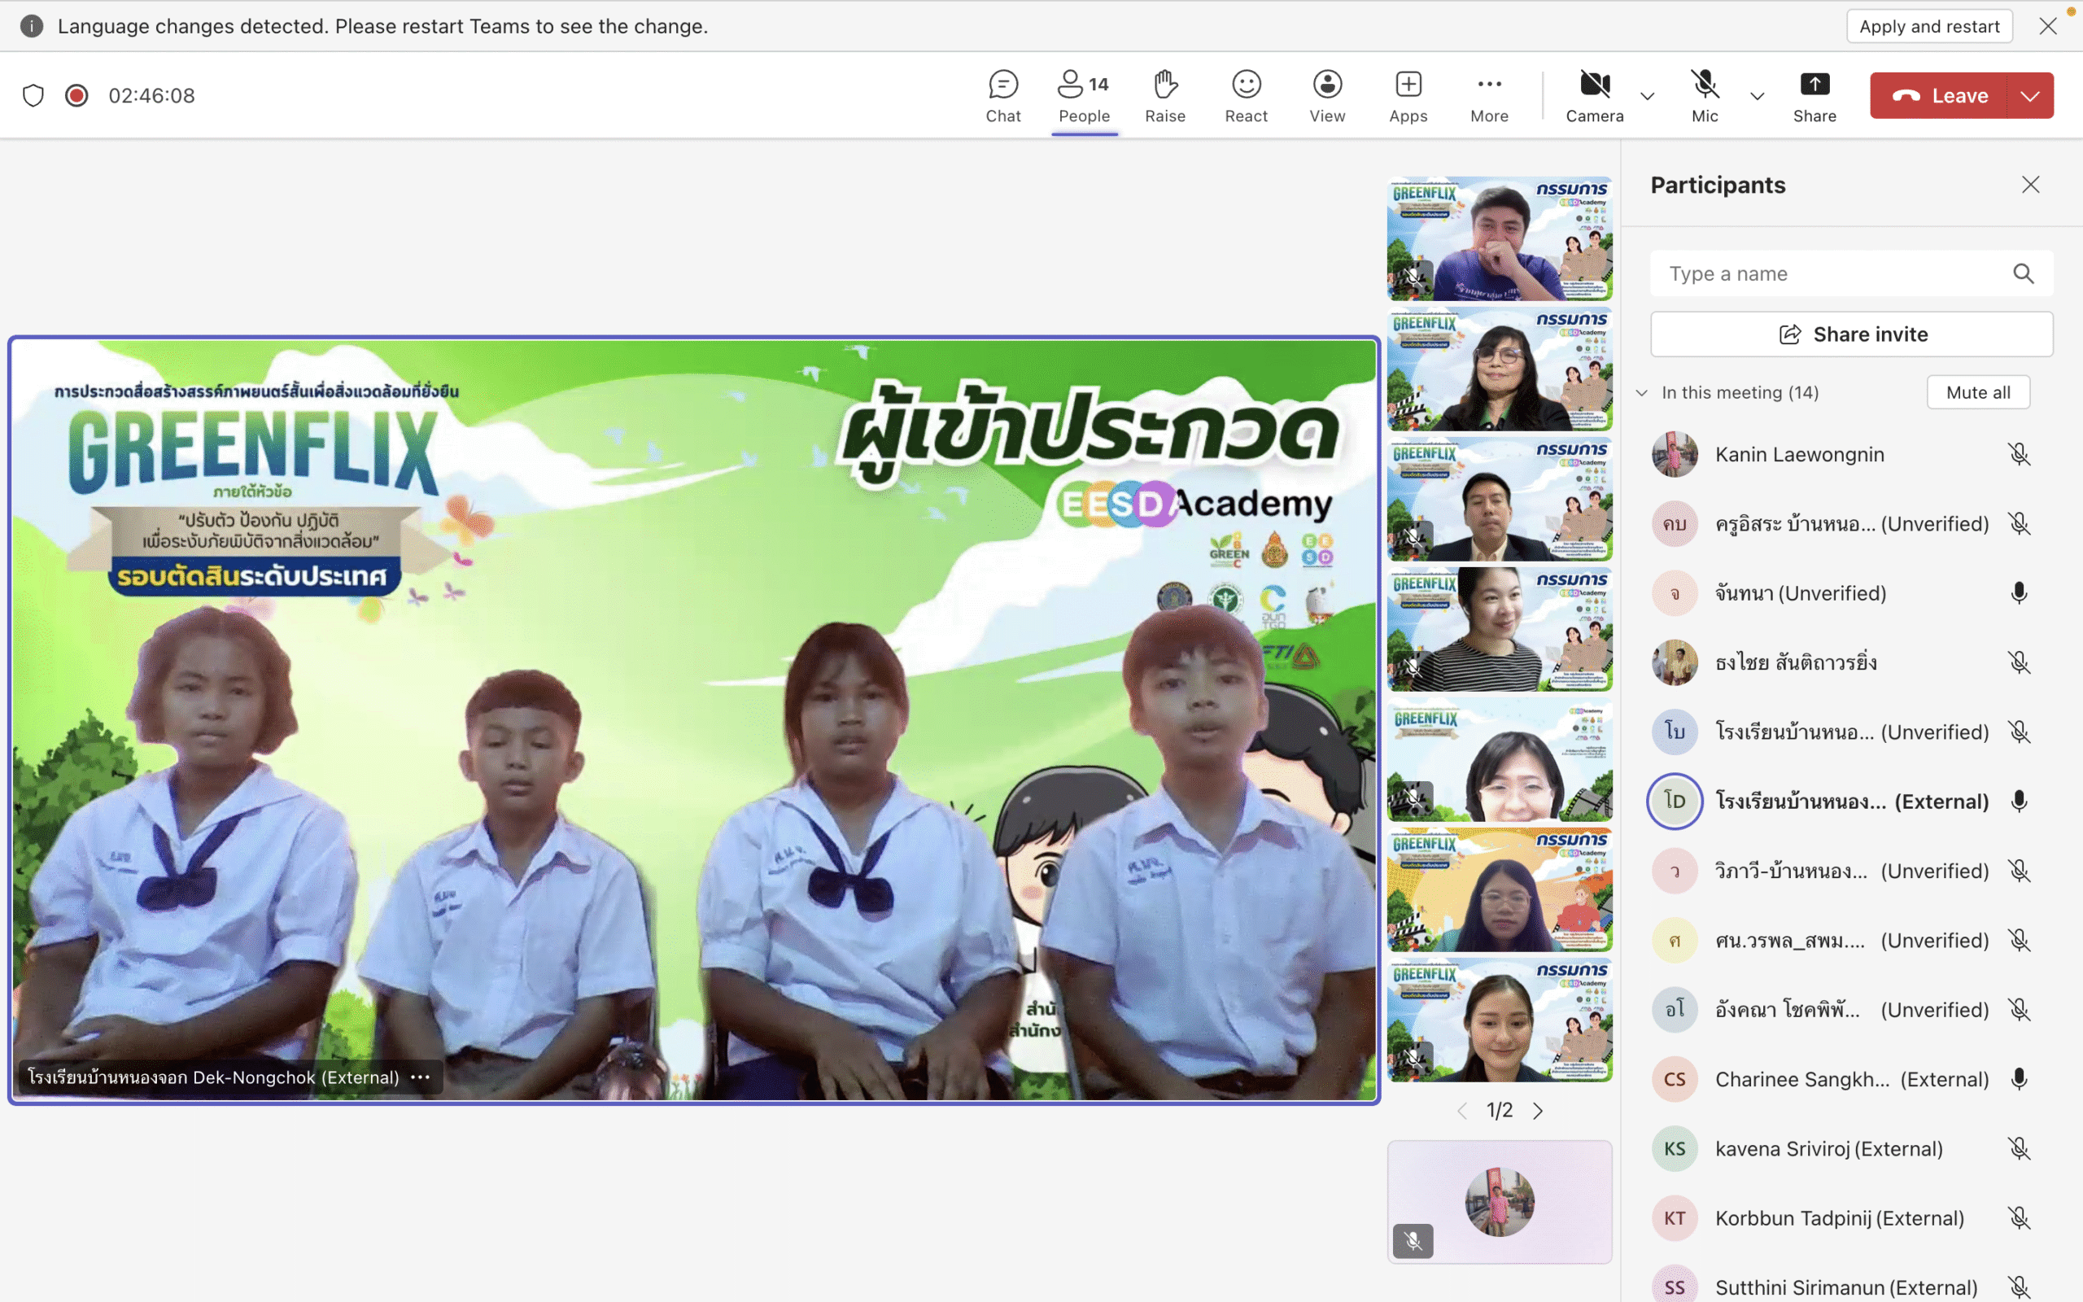Screen dimensions: 2083x1302
Task: Open the Apps menu
Action: (1408, 95)
